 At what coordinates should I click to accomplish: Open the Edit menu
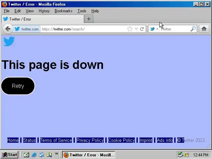[18, 11]
